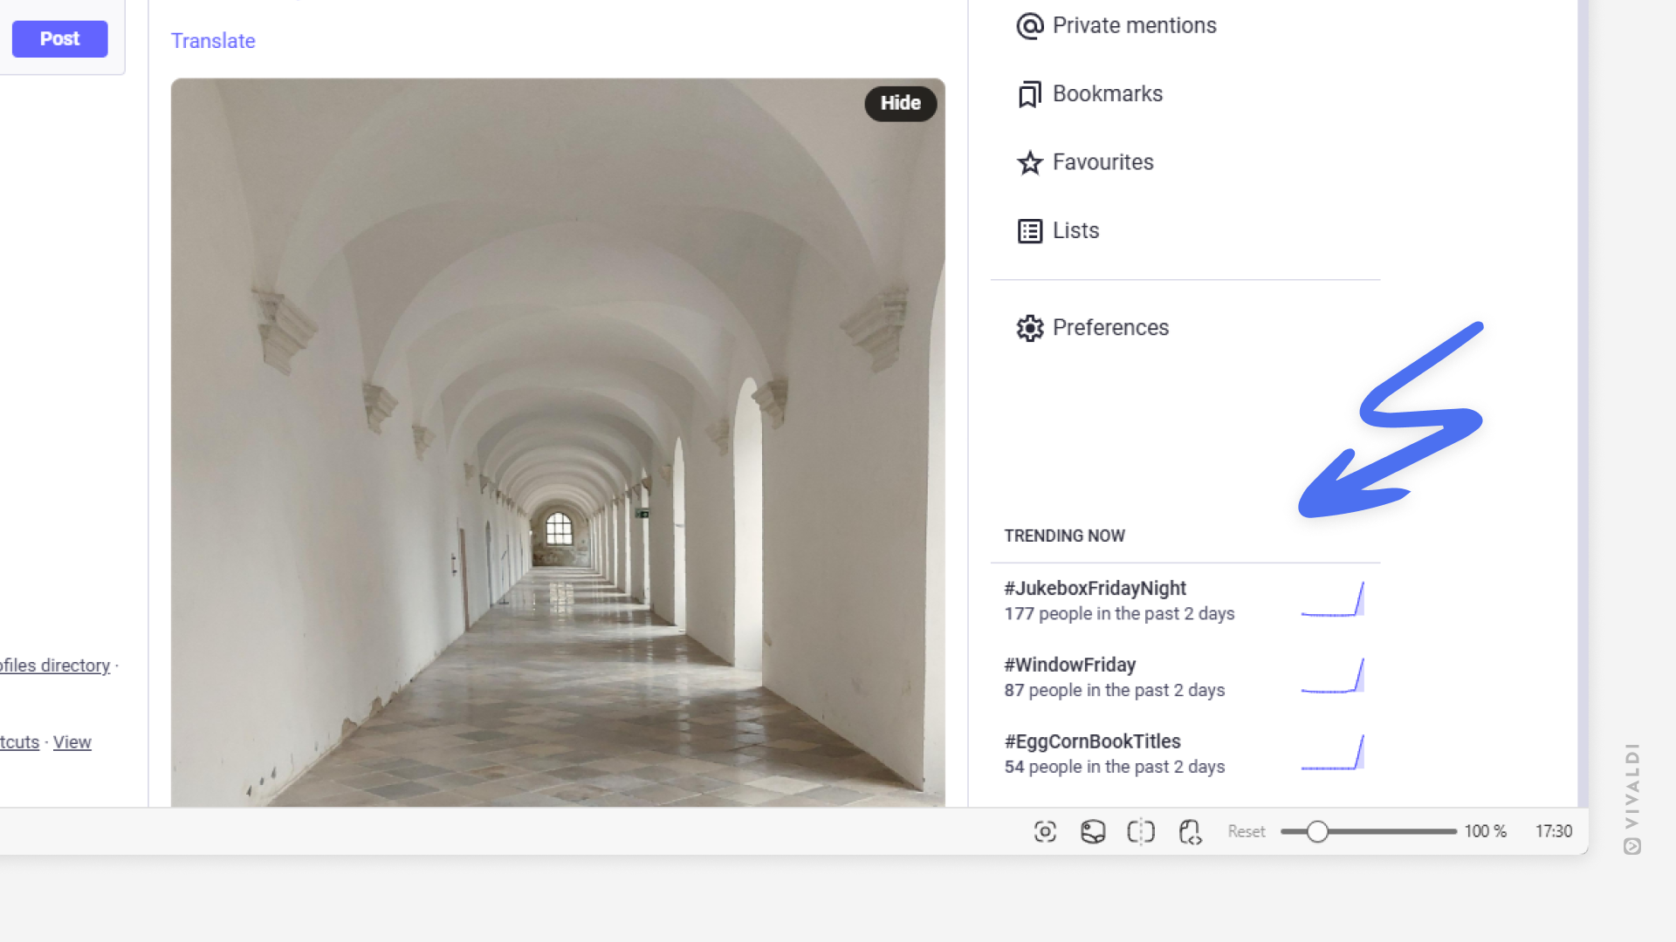Screen dimensions: 1676x942
Task: Expand the #WindowFriday trending hashtag
Action: click(1069, 664)
